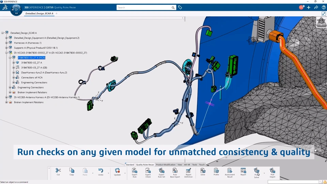This screenshot has height=184, width=327.
Task: Select the 31847830-02_27 A child tree row
Action: pos(31,63)
